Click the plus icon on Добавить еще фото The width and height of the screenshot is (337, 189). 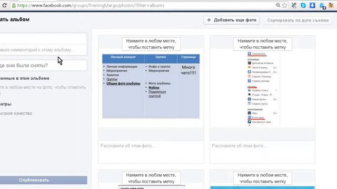(x=209, y=20)
